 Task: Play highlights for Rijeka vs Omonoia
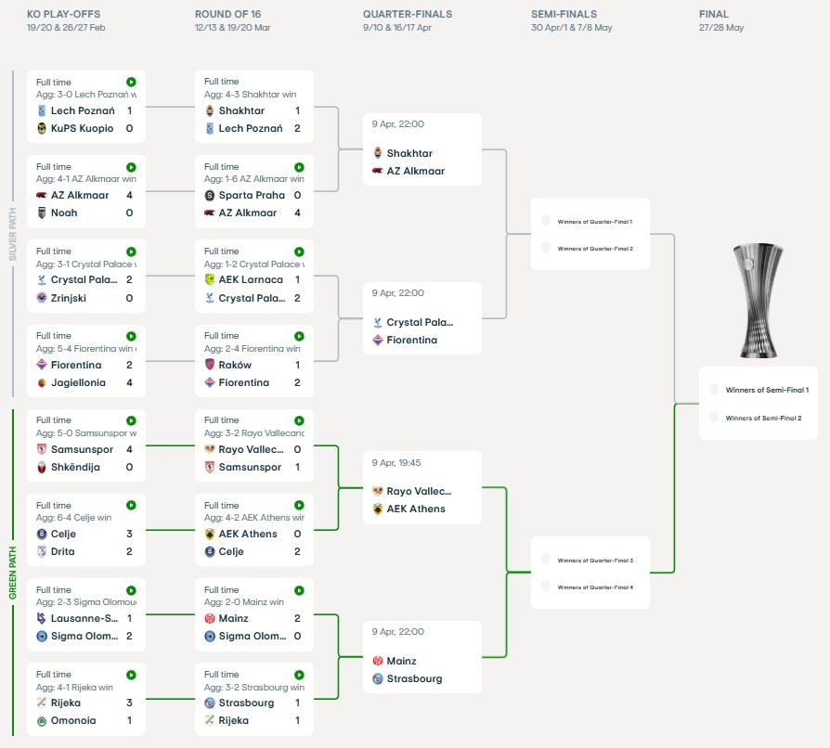[x=132, y=674]
